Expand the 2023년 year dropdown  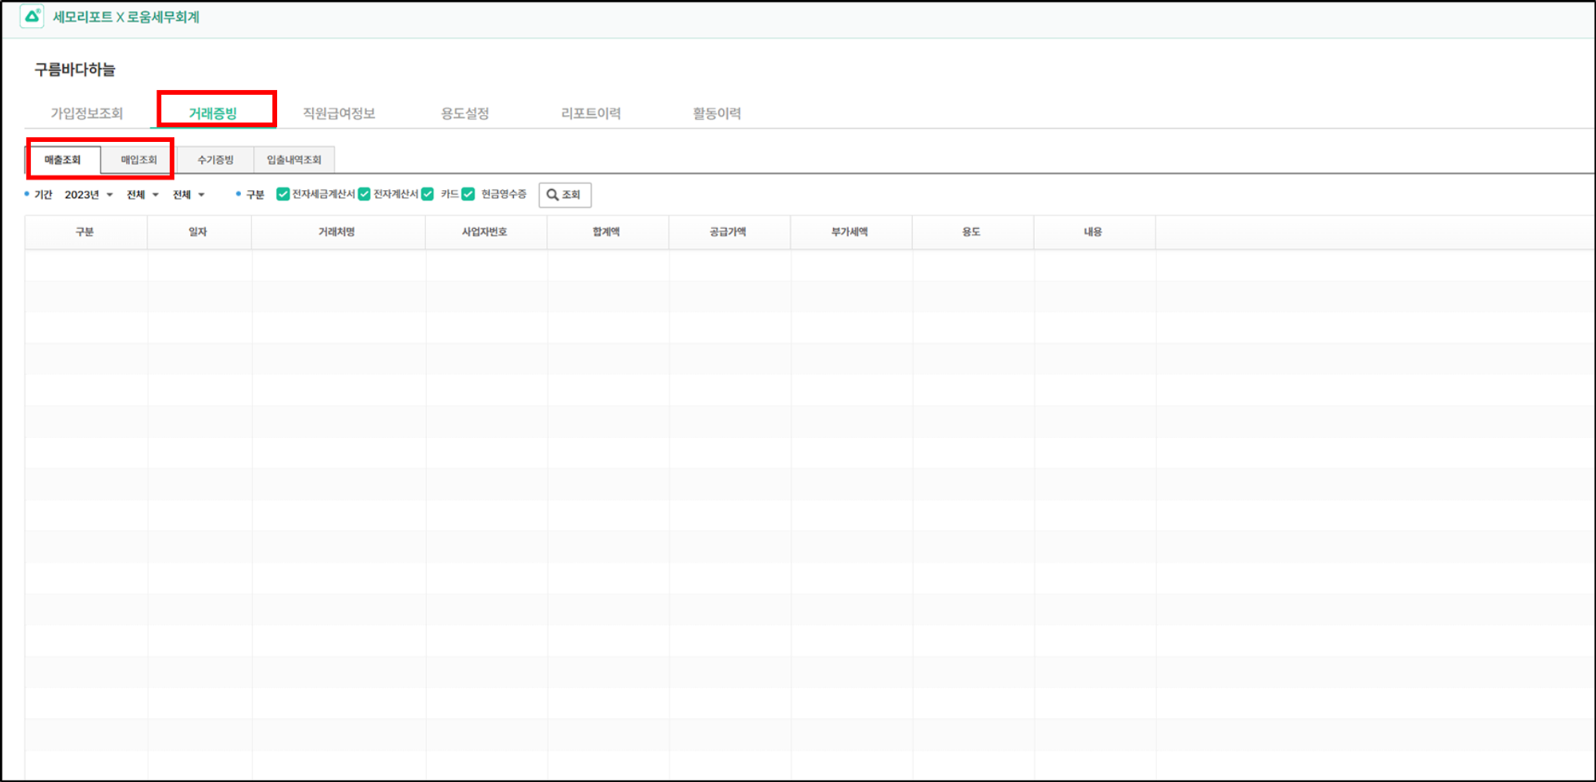tap(89, 195)
